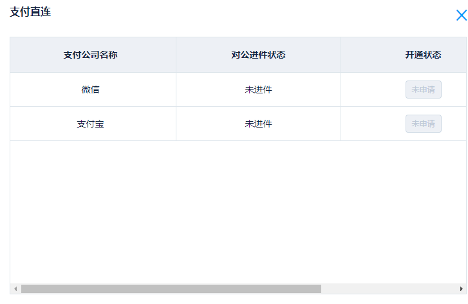Select the 微信 company name cell
Image resolution: width=468 pixels, height=304 pixels.
(x=90, y=90)
